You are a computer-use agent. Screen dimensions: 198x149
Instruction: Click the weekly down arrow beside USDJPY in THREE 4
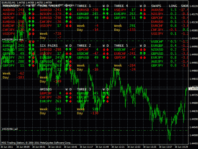141,10
